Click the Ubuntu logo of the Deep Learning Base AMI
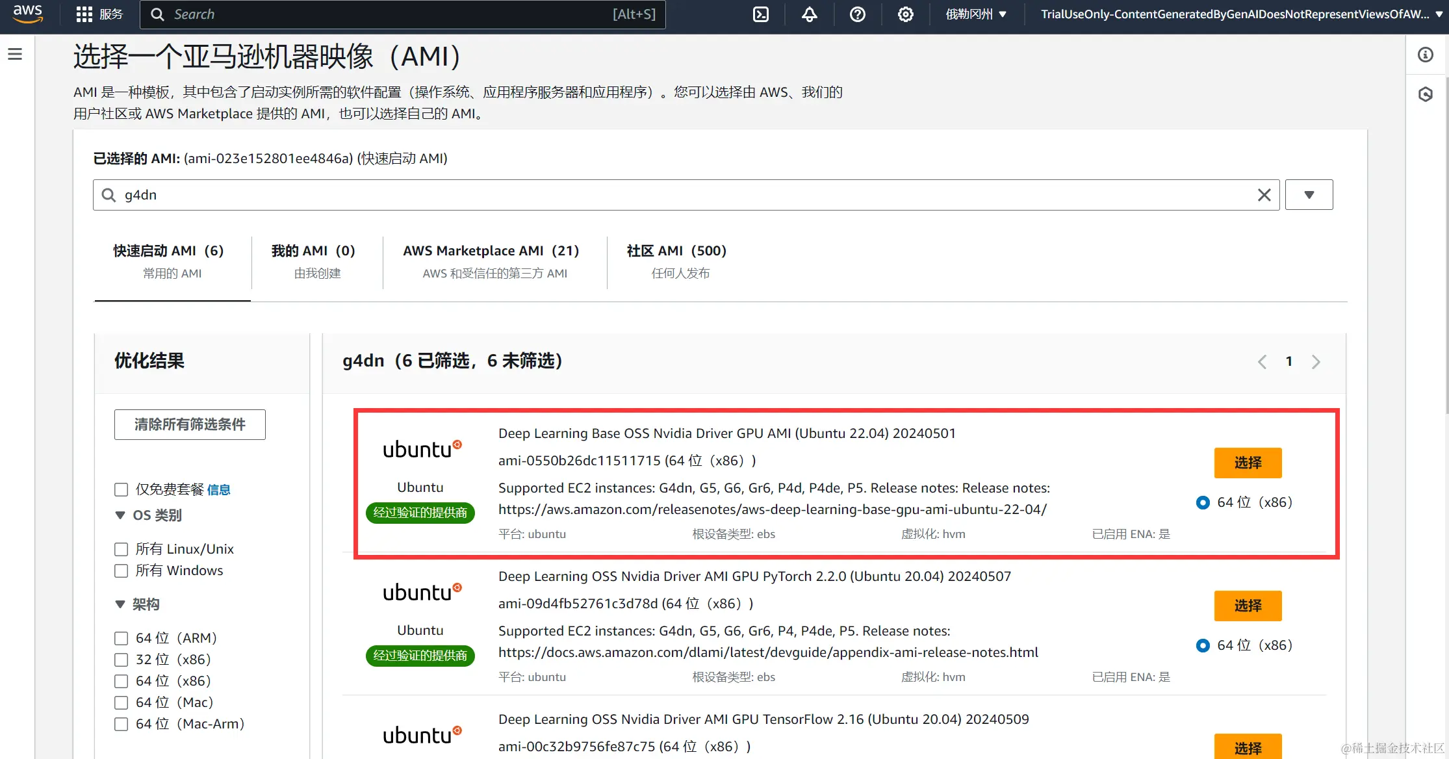Screen dimensions: 1449x759 [422, 449]
